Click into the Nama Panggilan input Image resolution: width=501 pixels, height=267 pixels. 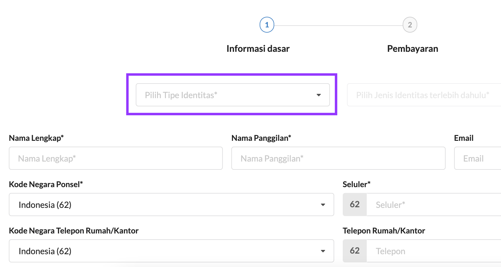click(x=338, y=158)
